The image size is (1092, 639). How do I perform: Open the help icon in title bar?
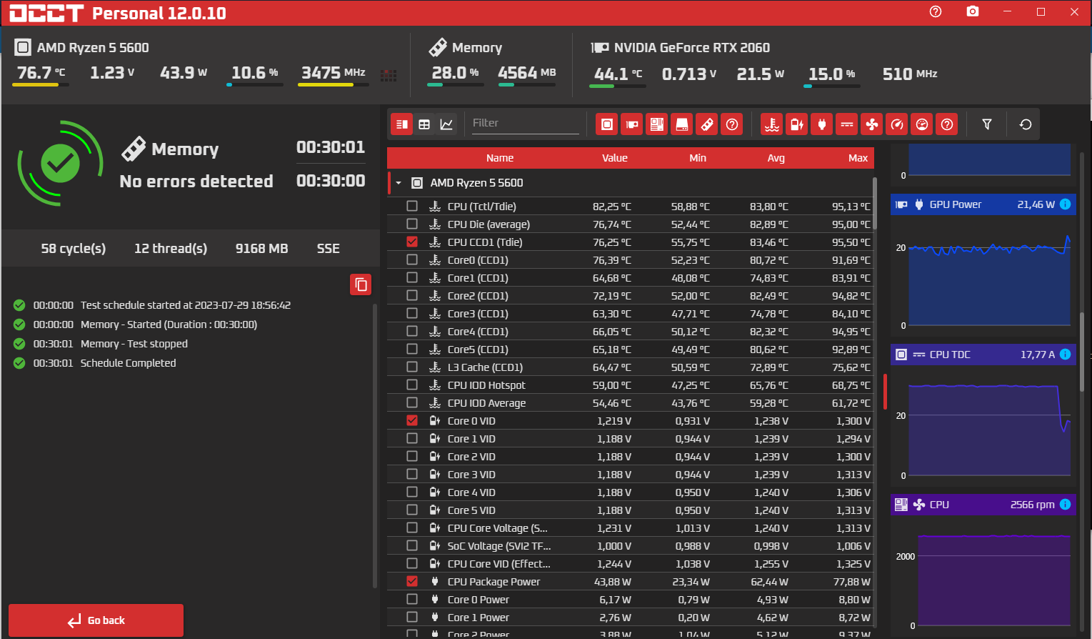click(x=936, y=11)
